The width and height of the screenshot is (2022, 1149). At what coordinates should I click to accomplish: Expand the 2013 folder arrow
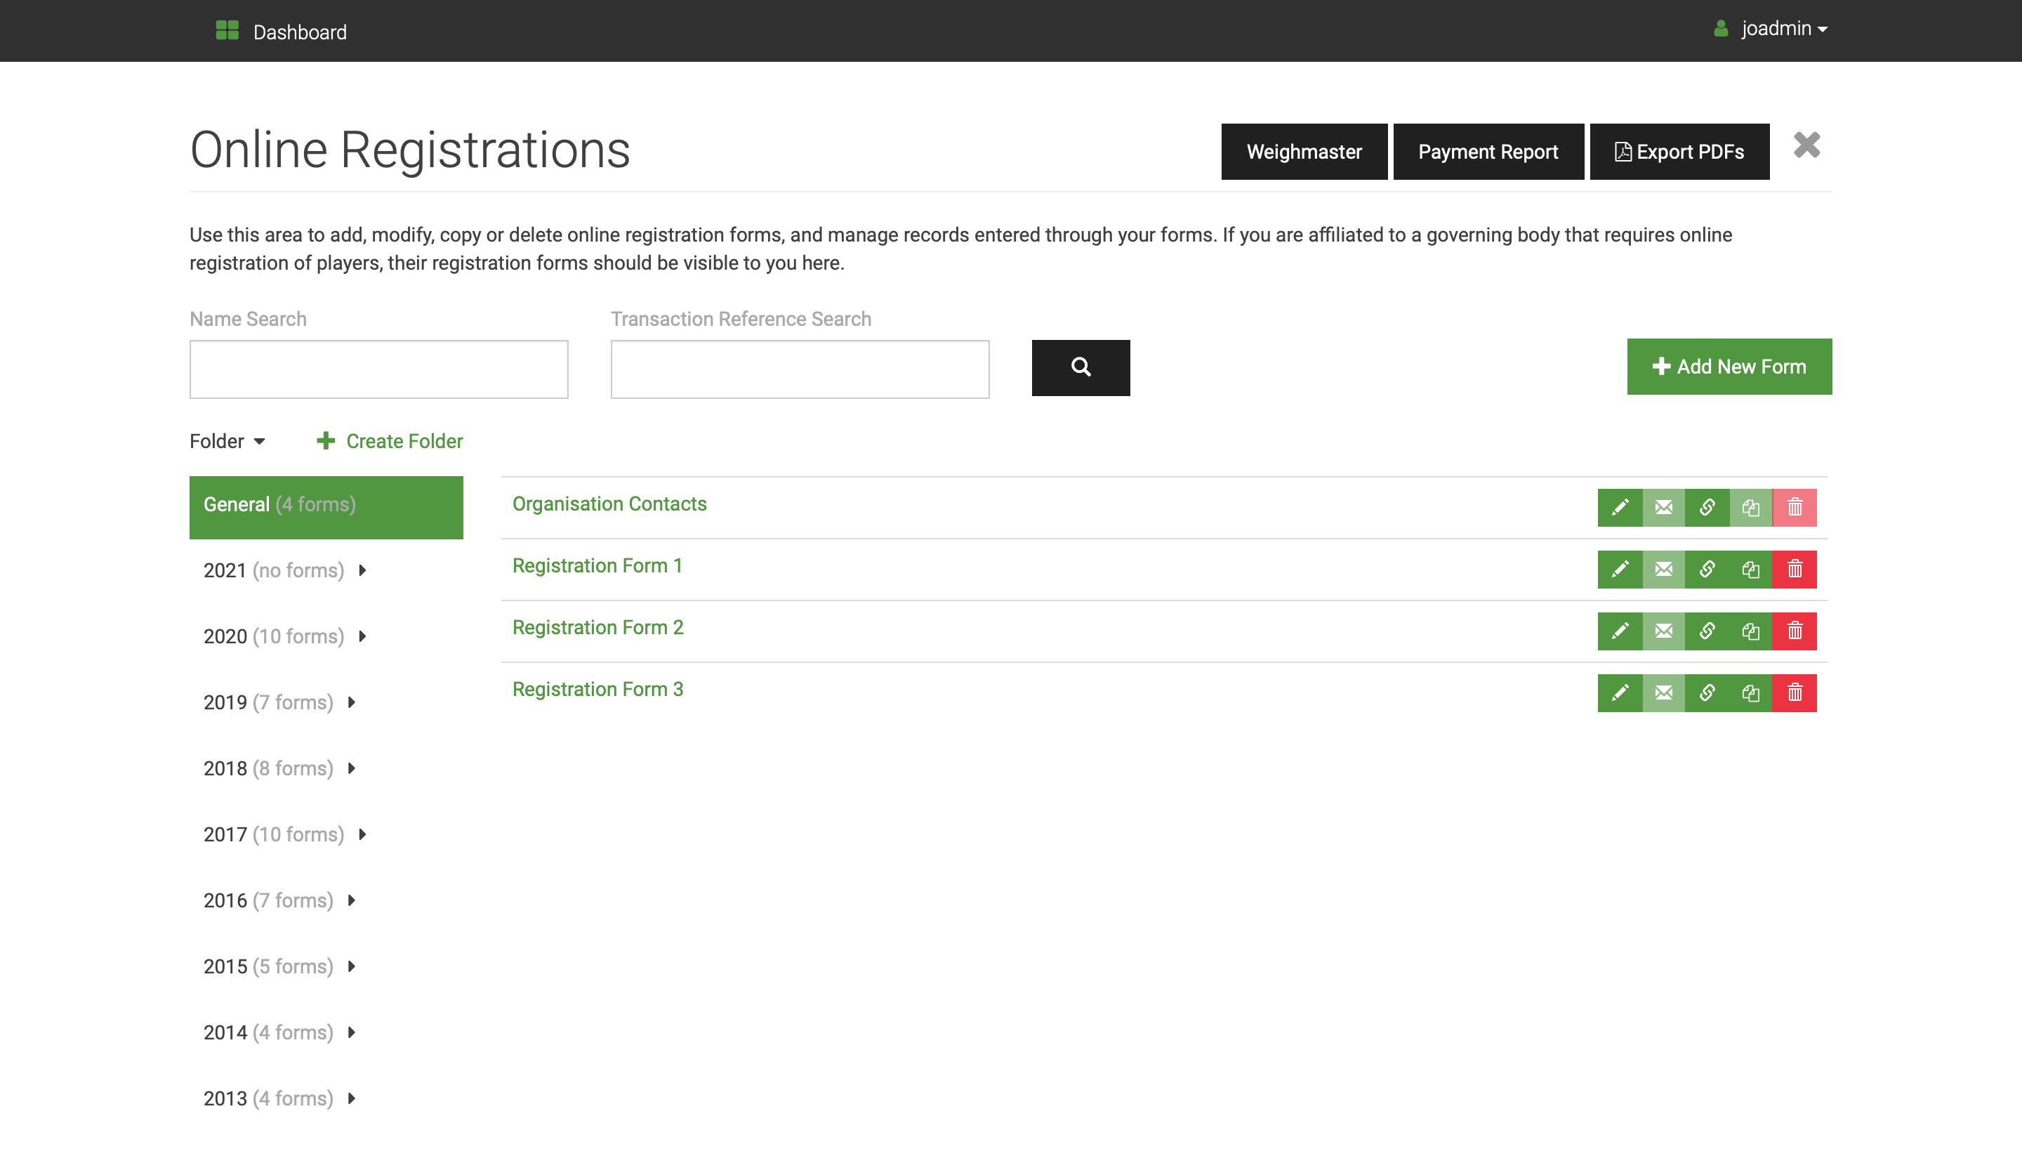click(352, 1098)
